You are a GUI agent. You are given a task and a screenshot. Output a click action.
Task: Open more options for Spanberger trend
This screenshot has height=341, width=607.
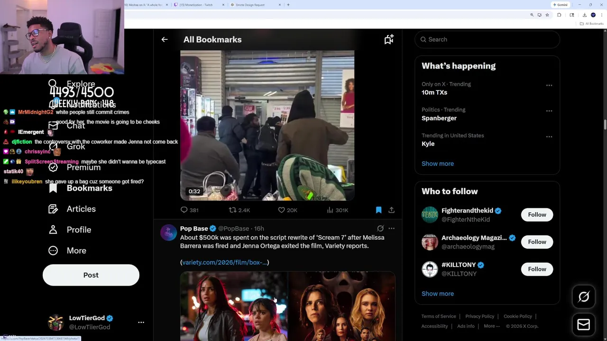click(x=549, y=111)
